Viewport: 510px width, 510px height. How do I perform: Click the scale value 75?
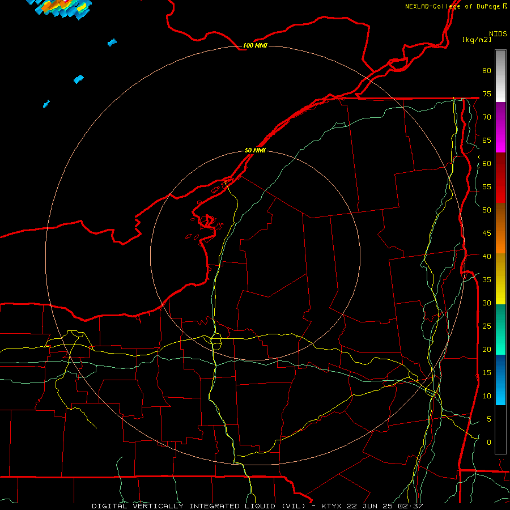tap(487, 94)
